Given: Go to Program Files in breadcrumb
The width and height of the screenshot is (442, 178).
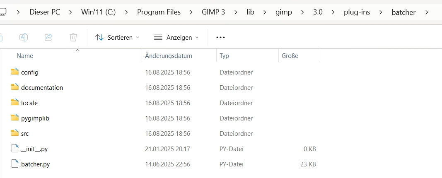Looking at the screenshot, I should click(x=159, y=12).
